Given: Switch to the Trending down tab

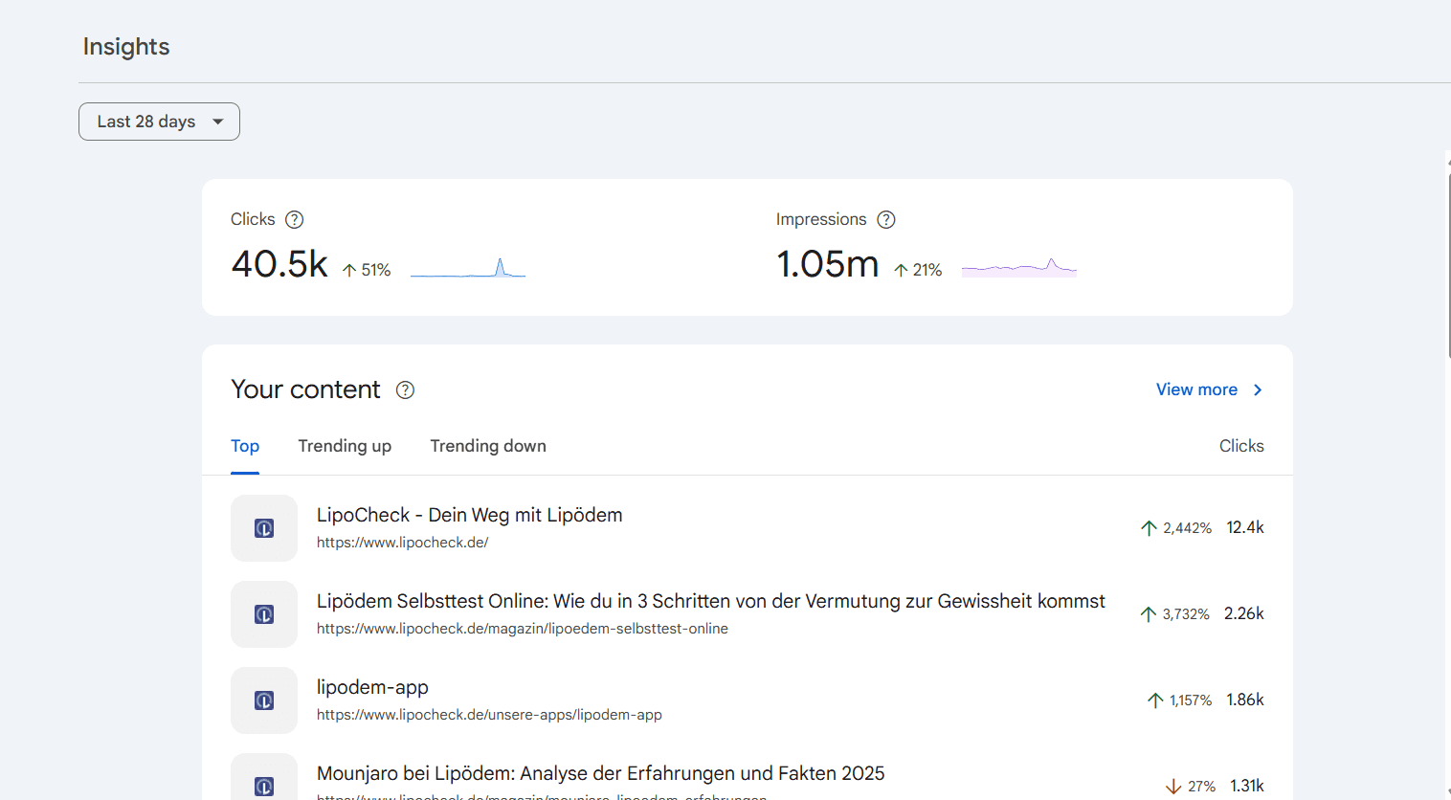Looking at the screenshot, I should [x=488, y=446].
